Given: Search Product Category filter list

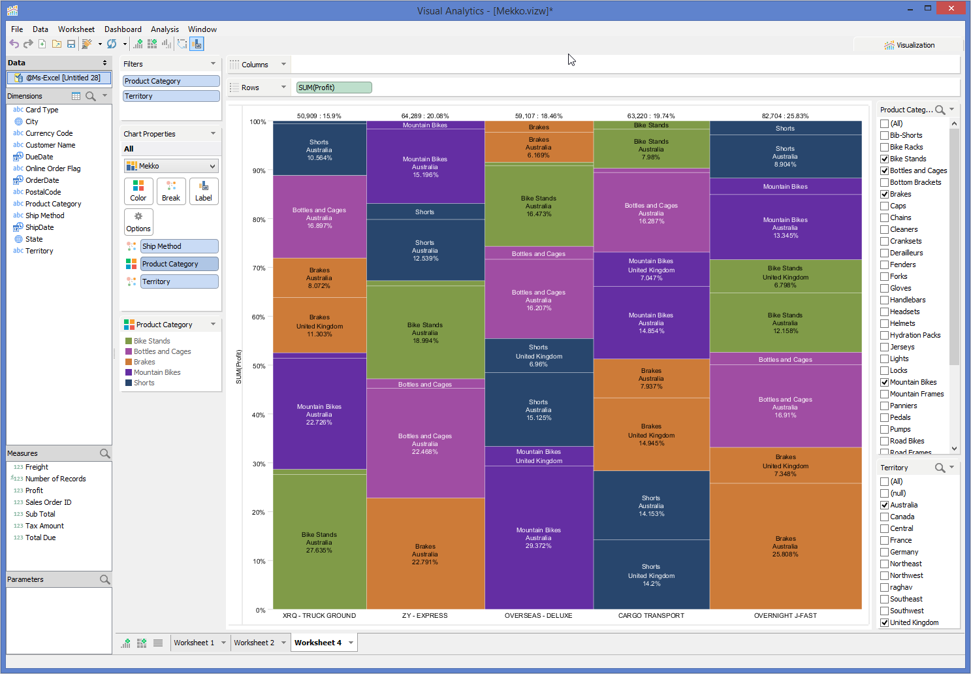Looking at the screenshot, I should pyautogui.click(x=940, y=110).
